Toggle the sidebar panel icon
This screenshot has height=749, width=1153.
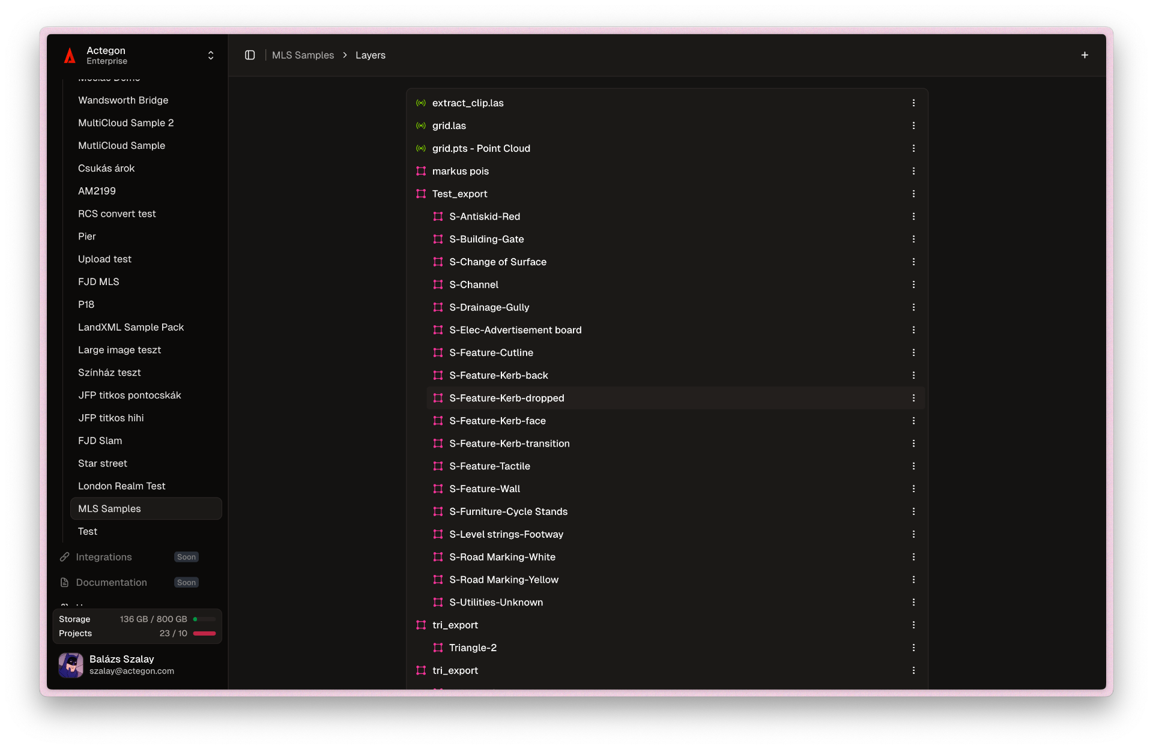tap(250, 55)
